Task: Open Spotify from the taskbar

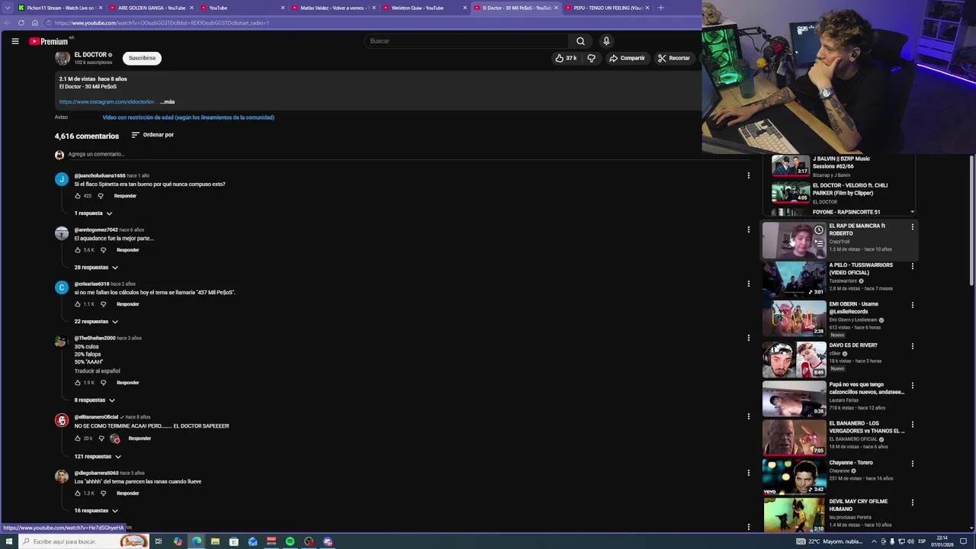Action: (x=290, y=541)
